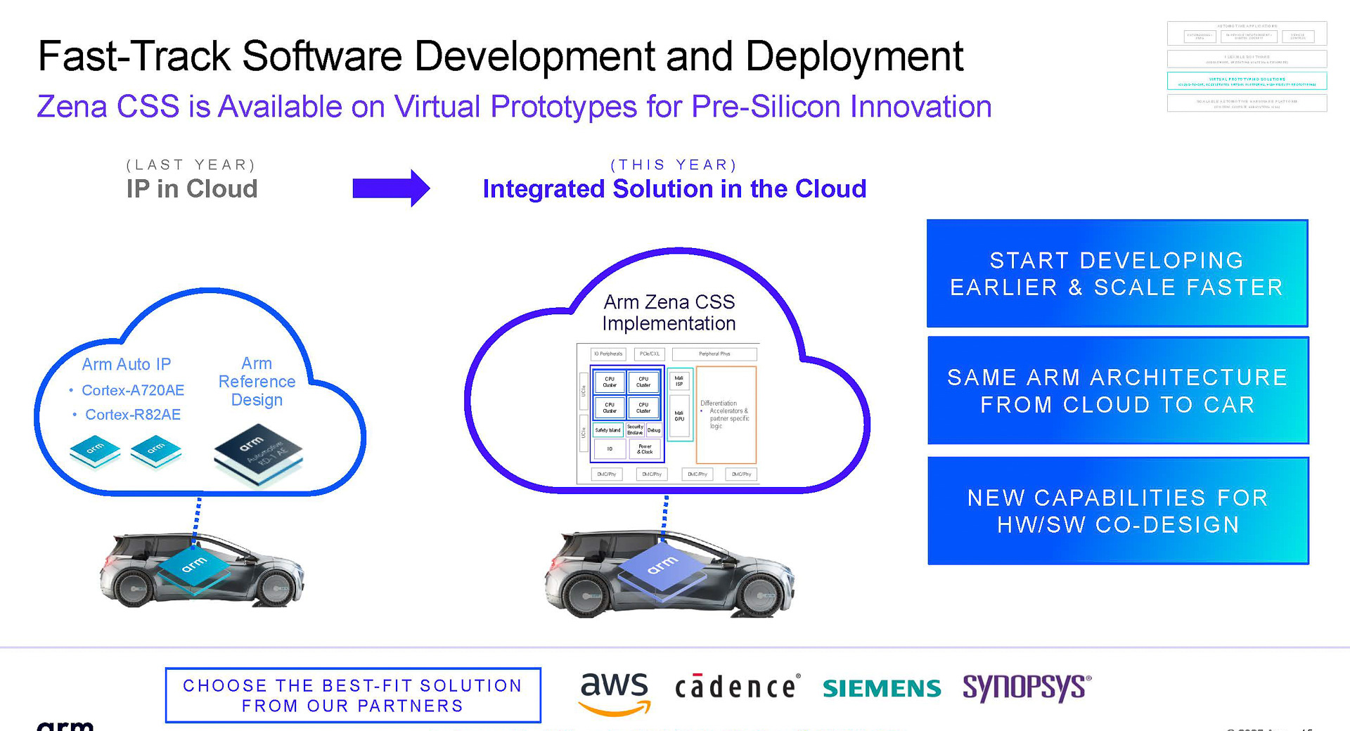
Task: Select the PCIe/CXL block
Action: (650, 354)
